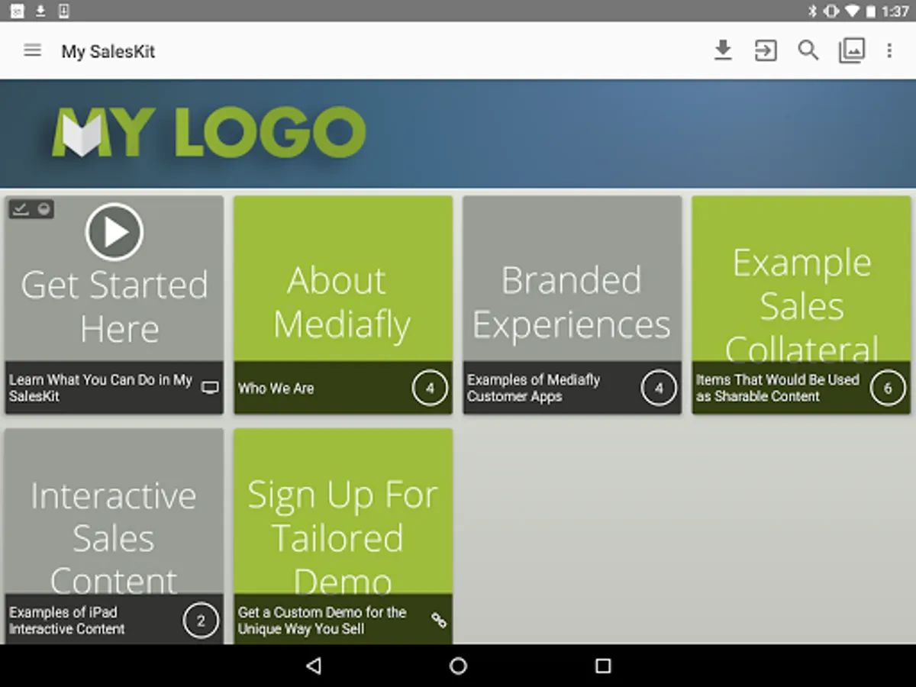Click 'Items That Would Be Used as Sharable Content' caption

[x=777, y=388]
